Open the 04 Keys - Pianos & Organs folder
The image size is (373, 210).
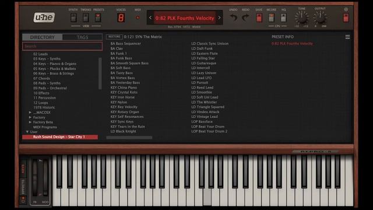click(x=55, y=64)
